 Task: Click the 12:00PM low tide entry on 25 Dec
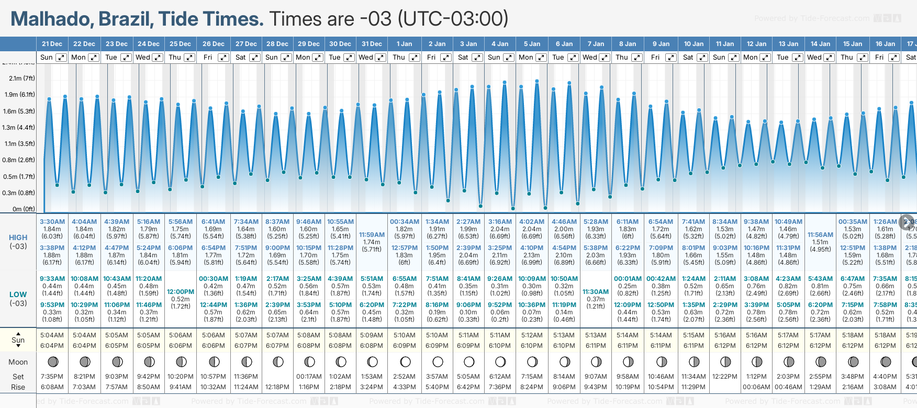coord(181,292)
